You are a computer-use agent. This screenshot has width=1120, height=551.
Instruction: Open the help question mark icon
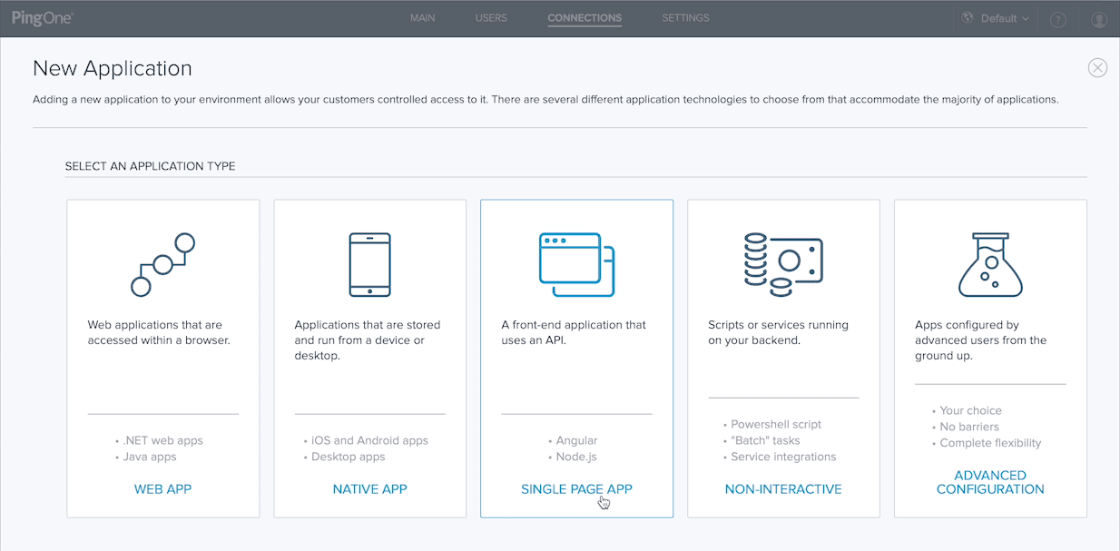point(1057,19)
